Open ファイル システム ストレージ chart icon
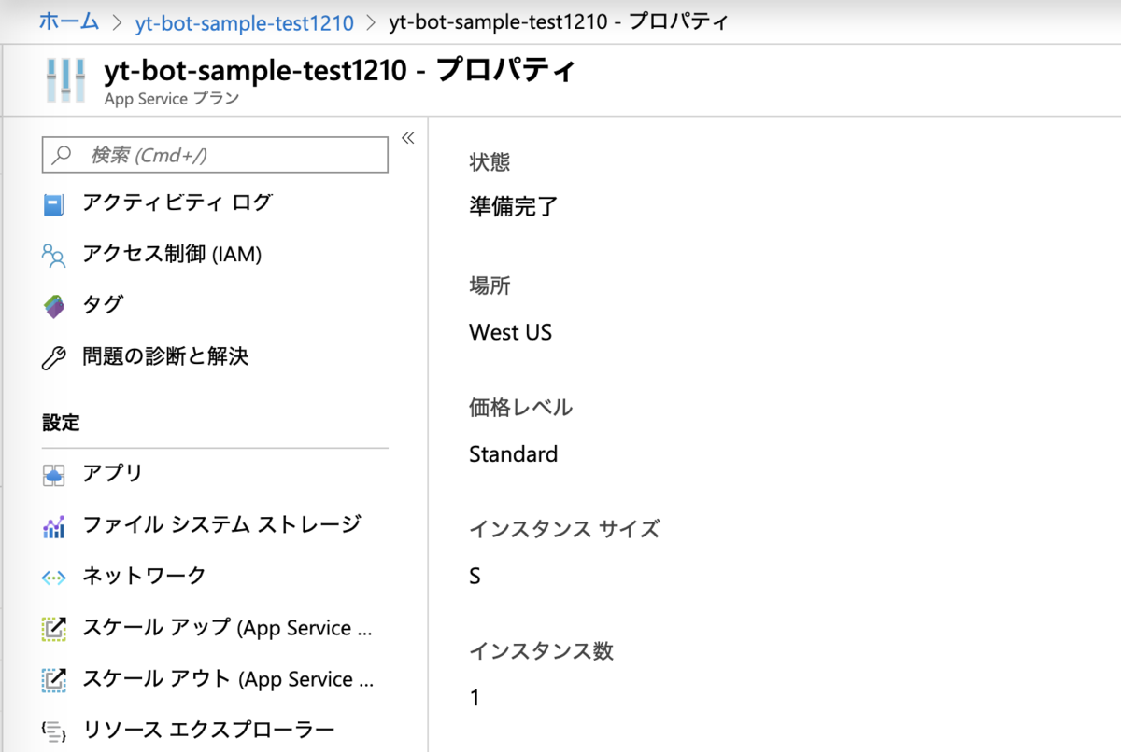This screenshot has width=1121, height=752. [x=54, y=524]
